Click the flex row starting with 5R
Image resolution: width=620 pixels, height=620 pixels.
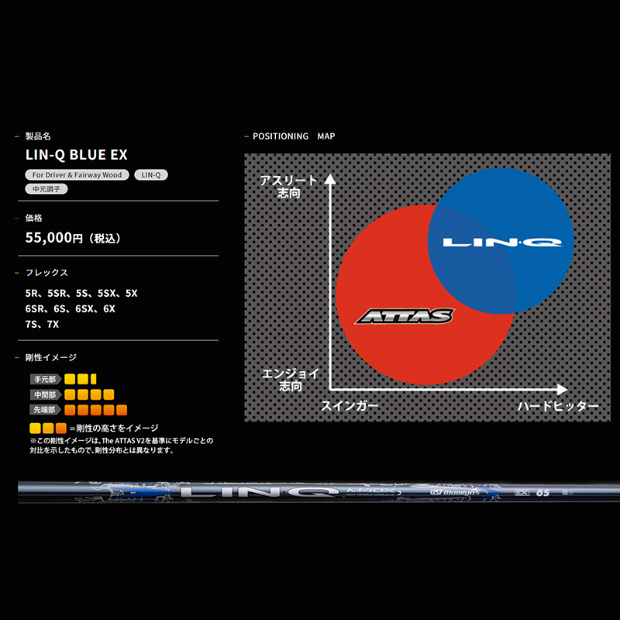pos(81,294)
